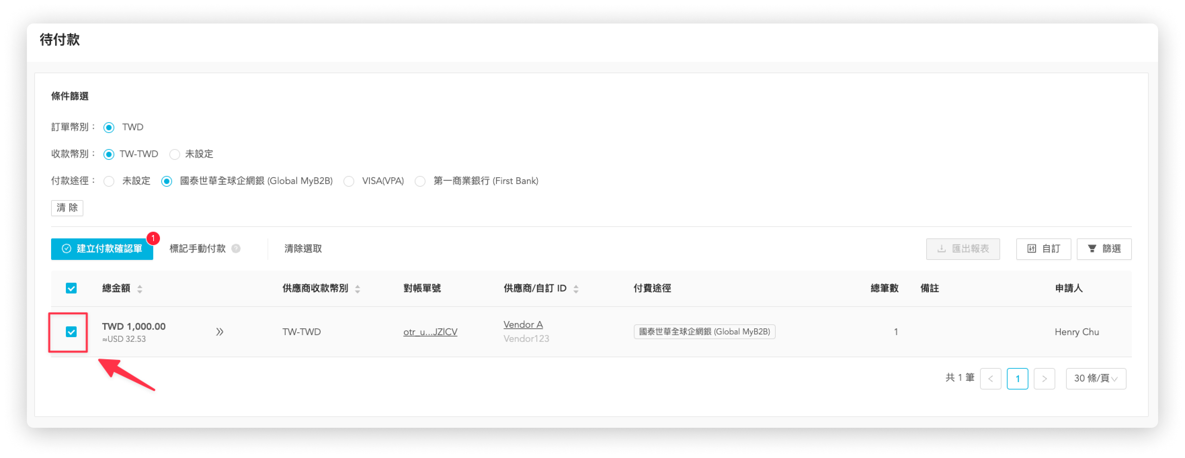Click the help icon next to 標記手動付款
This screenshot has width=1185, height=458.
(236, 248)
